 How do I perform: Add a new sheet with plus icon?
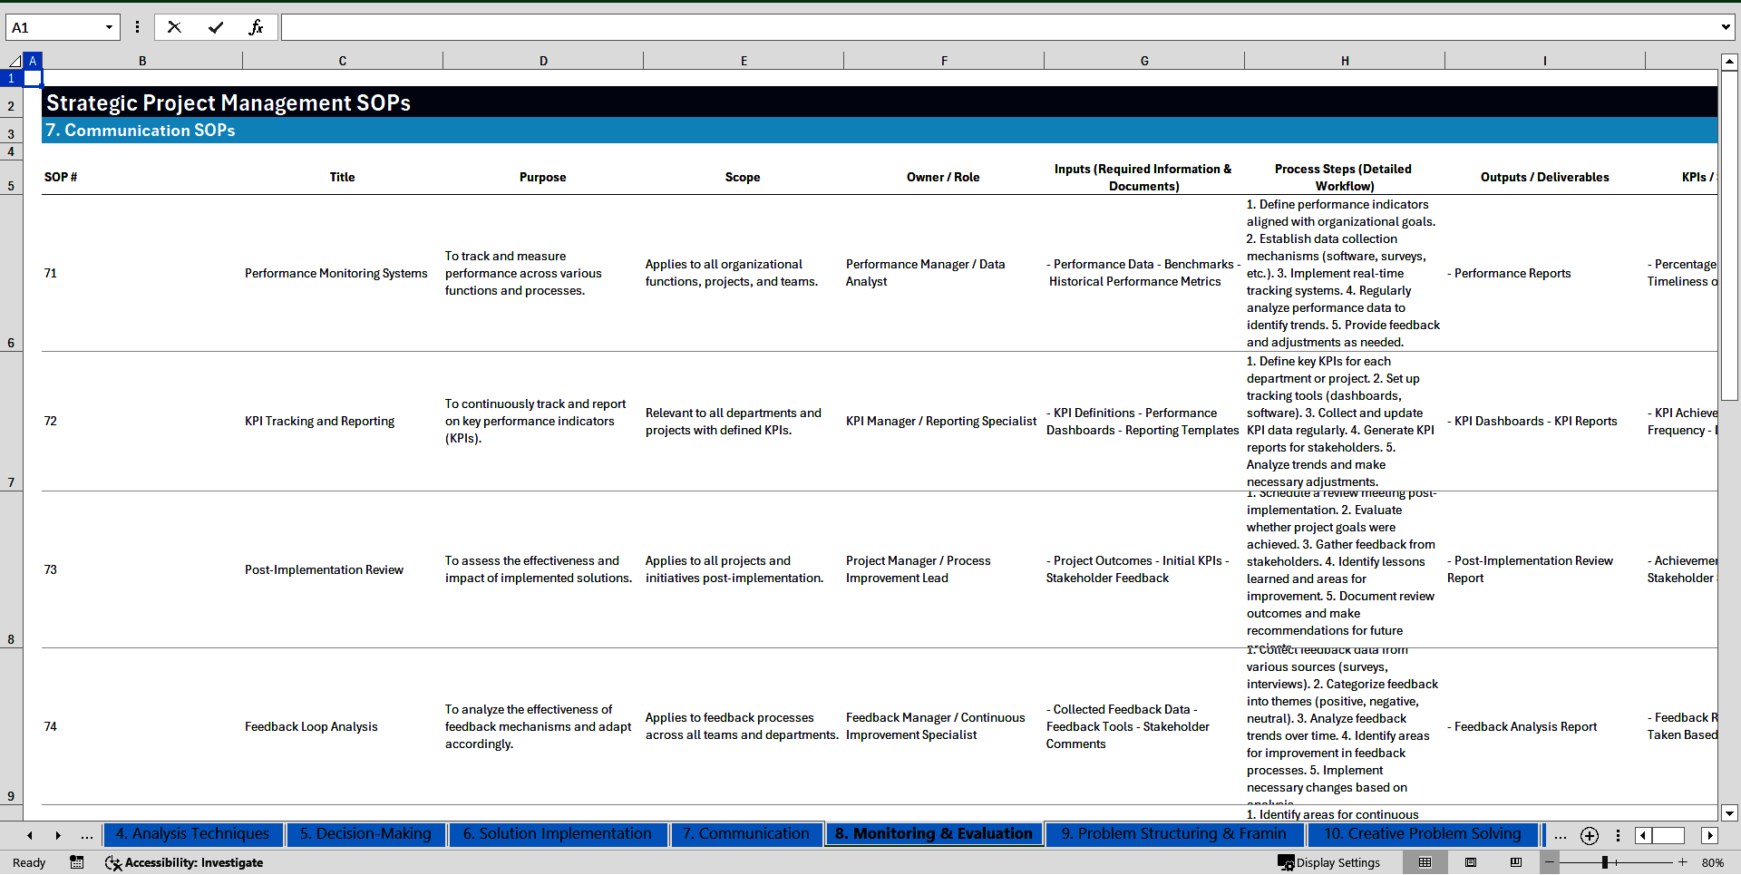click(x=1589, y=835)
